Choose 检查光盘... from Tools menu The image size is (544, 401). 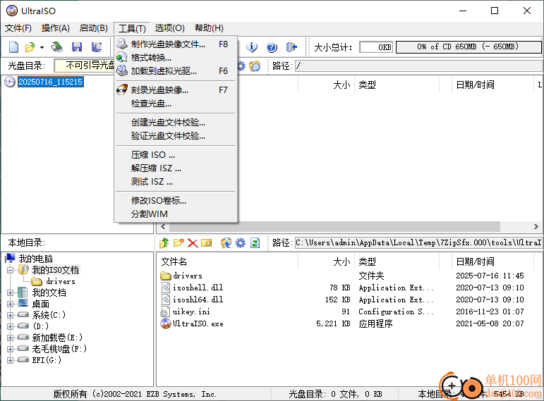(176, 104)
